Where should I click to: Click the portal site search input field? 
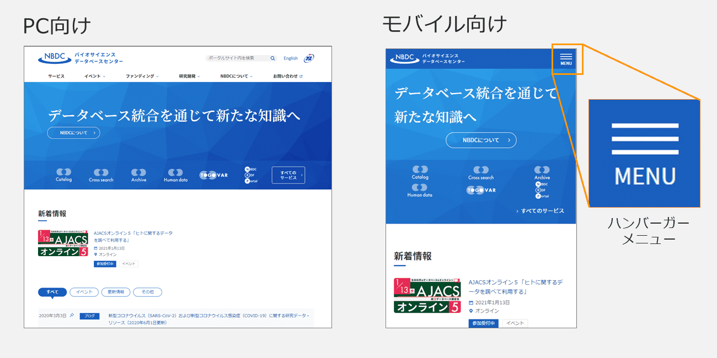[x=237, y=58]
